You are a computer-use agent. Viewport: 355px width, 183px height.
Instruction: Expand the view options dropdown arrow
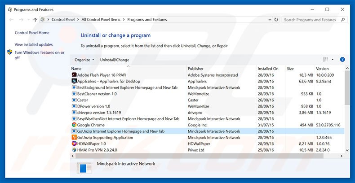(x=333, y=59)
